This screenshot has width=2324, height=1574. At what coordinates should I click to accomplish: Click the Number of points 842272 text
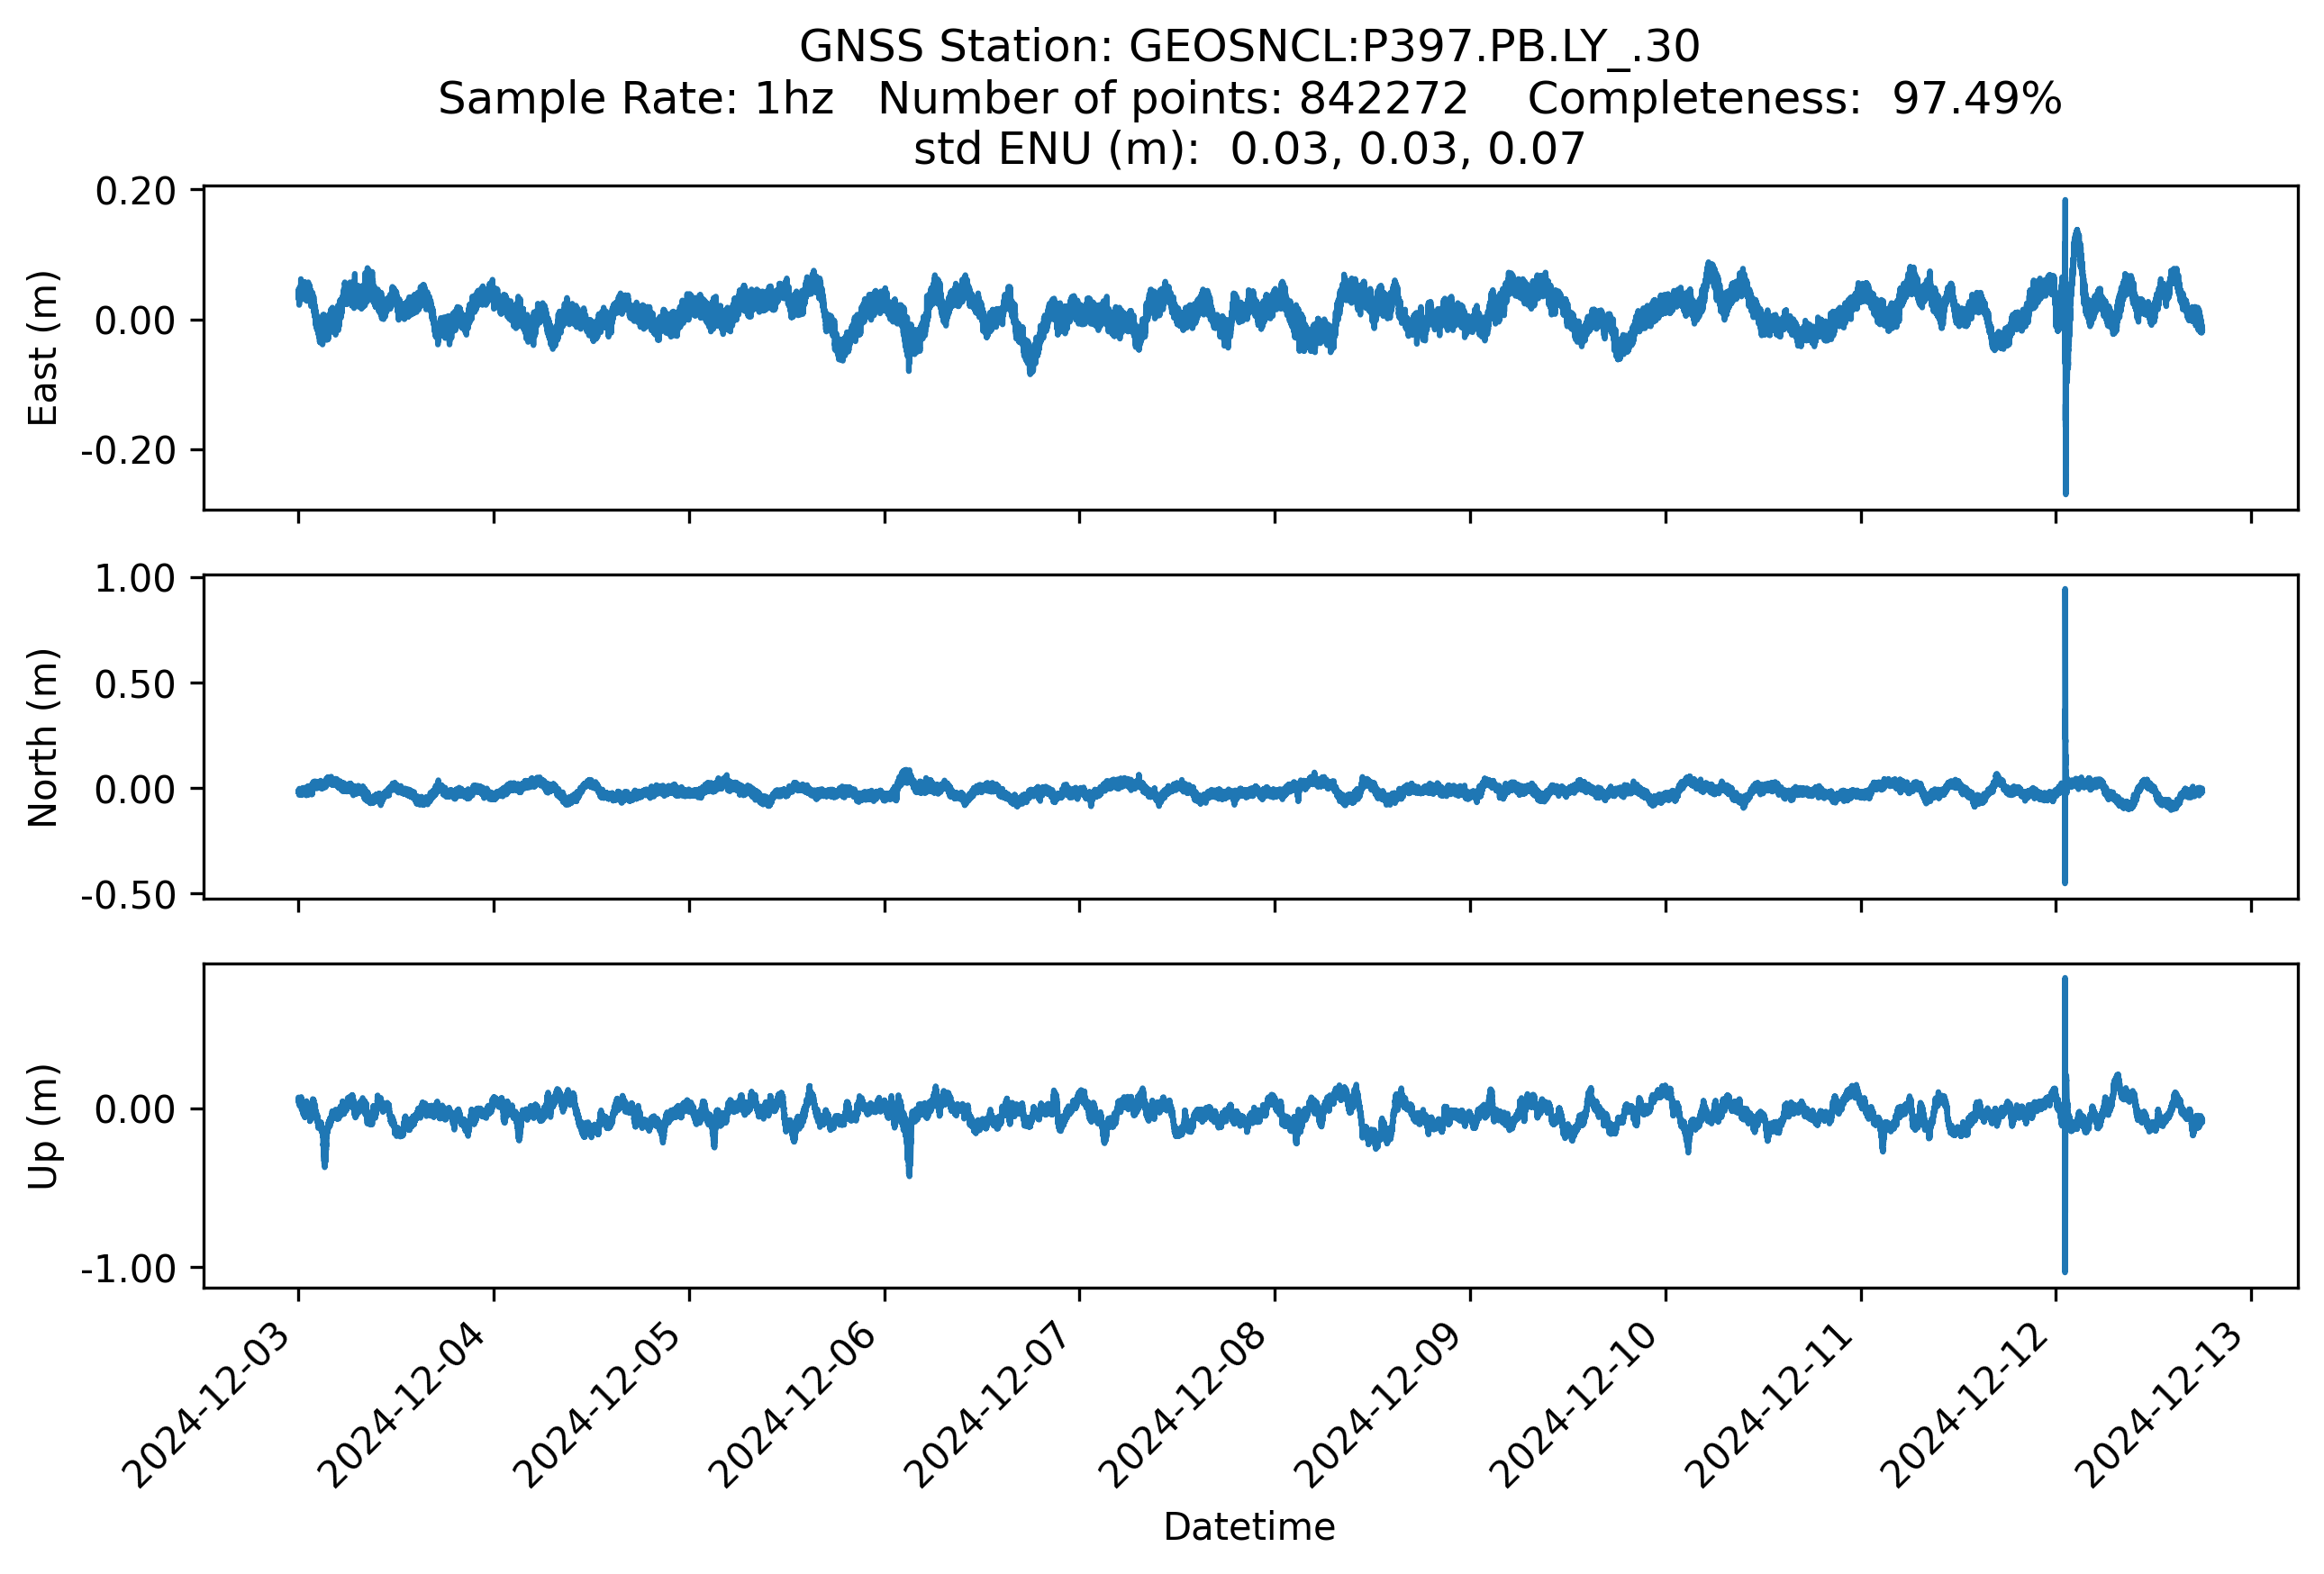point(1172,99)
